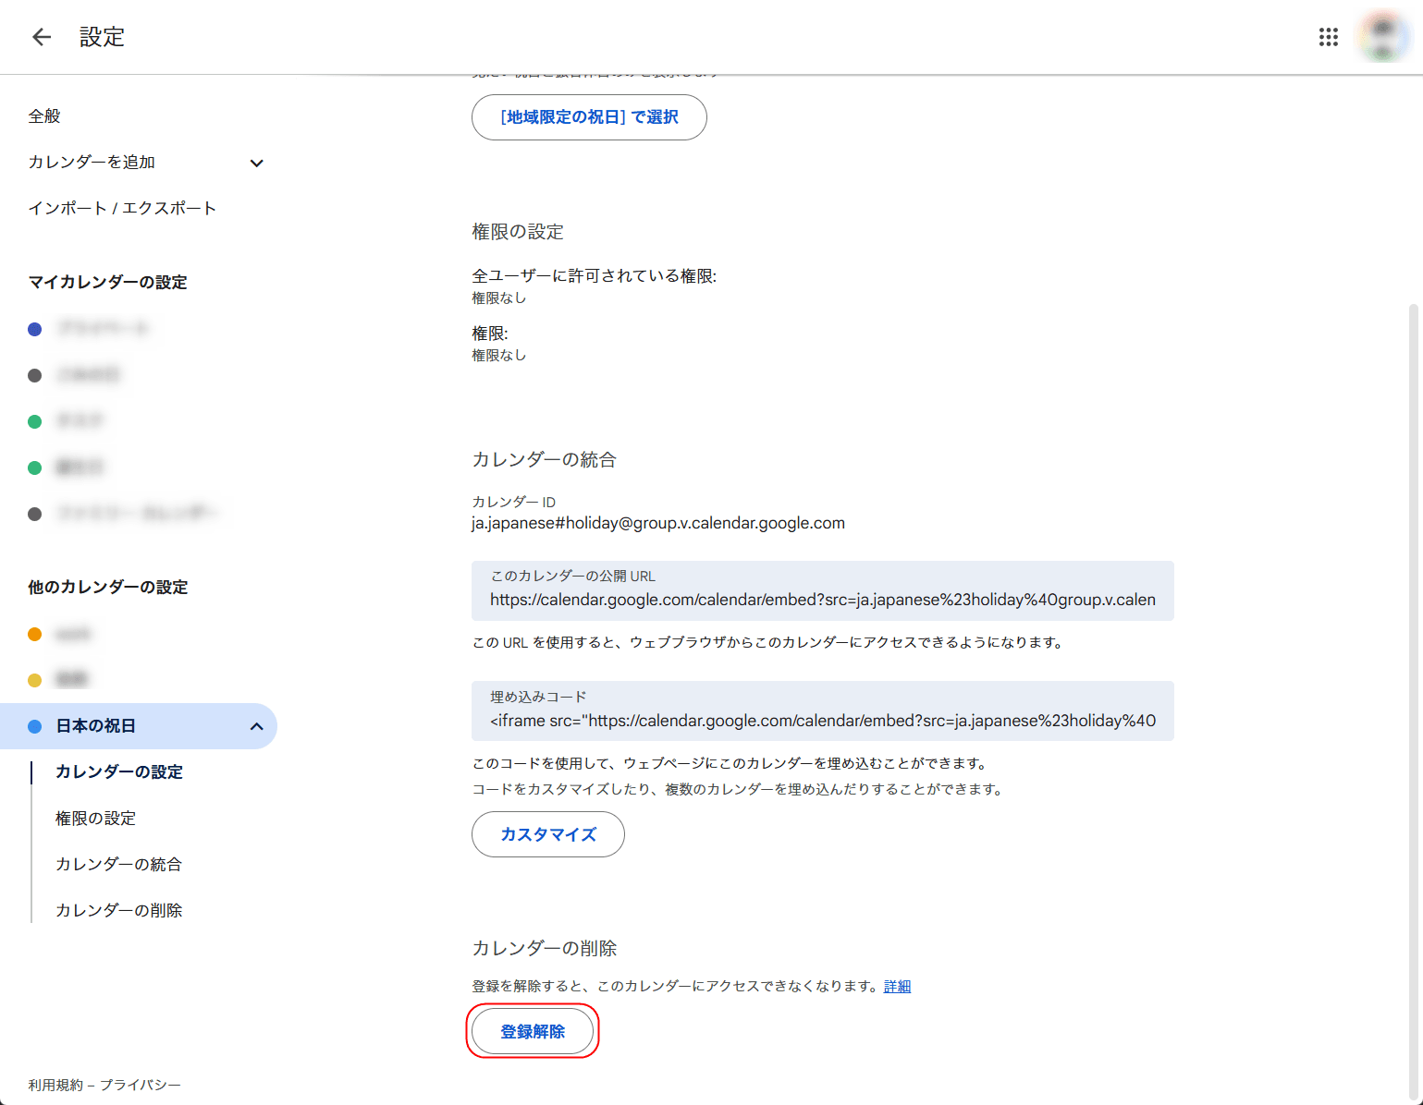Open インポート / エクスポート settings
This screenshot has height=1105, width=1423.
(x=121, y=208)
